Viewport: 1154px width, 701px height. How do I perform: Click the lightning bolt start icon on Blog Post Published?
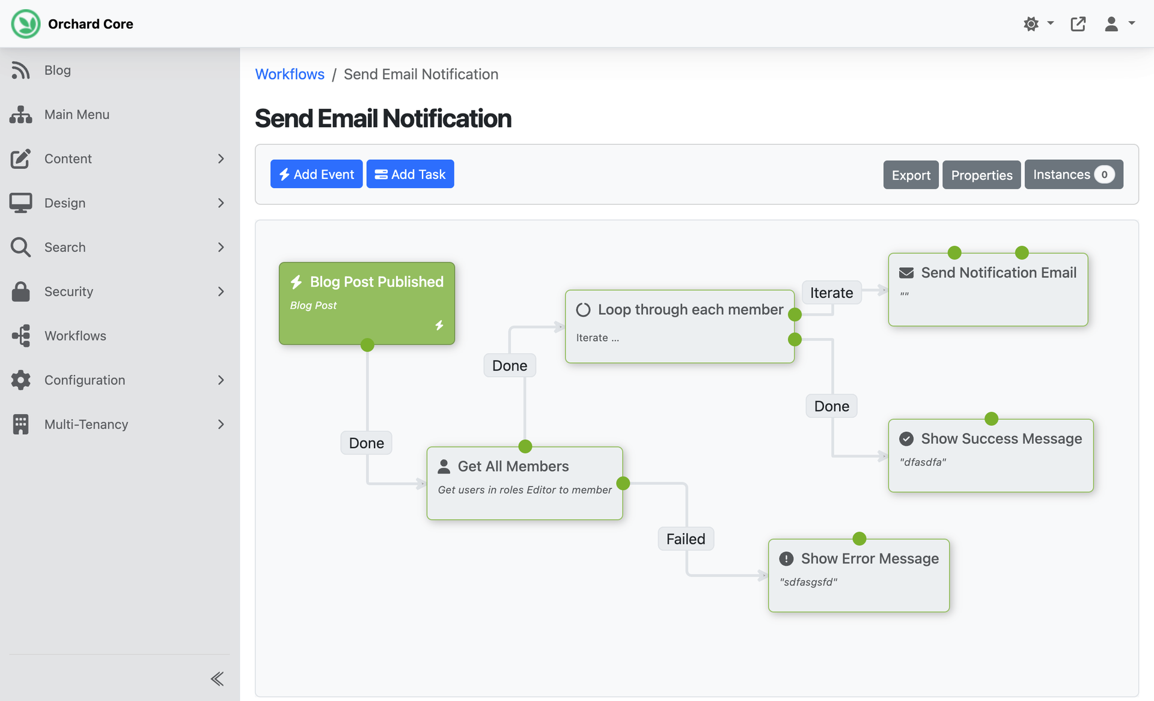tap(296, 282)
